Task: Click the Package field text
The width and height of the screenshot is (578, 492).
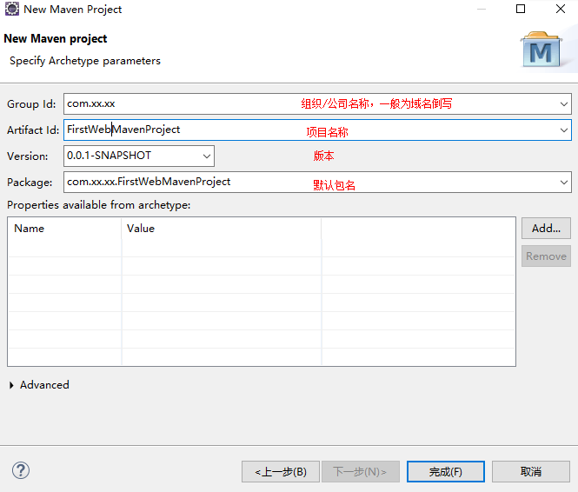Action: pos(149,182)
